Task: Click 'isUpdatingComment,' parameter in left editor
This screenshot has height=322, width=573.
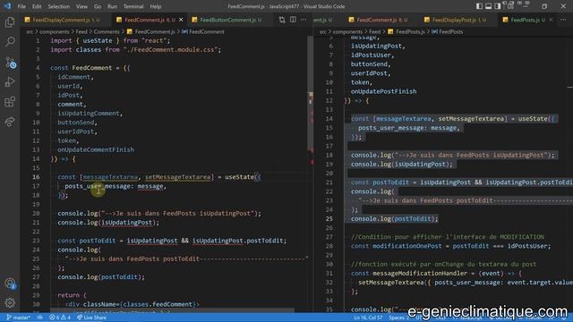Action: coord(90,114)
